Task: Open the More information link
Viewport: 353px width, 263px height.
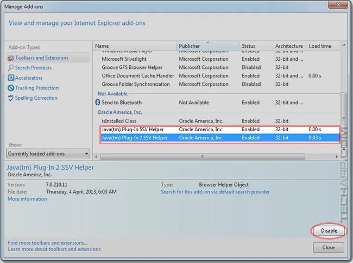Action: (x=27, y=199)
